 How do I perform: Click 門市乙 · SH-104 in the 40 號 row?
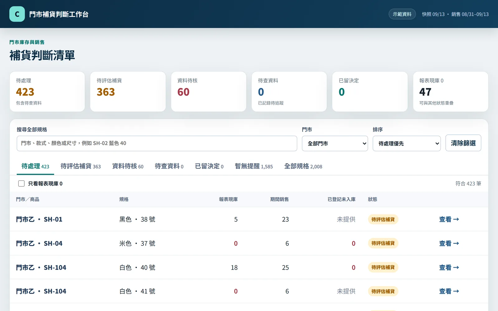41,267
